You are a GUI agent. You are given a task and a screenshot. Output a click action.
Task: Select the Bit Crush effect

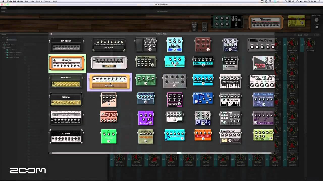[230, 44]
